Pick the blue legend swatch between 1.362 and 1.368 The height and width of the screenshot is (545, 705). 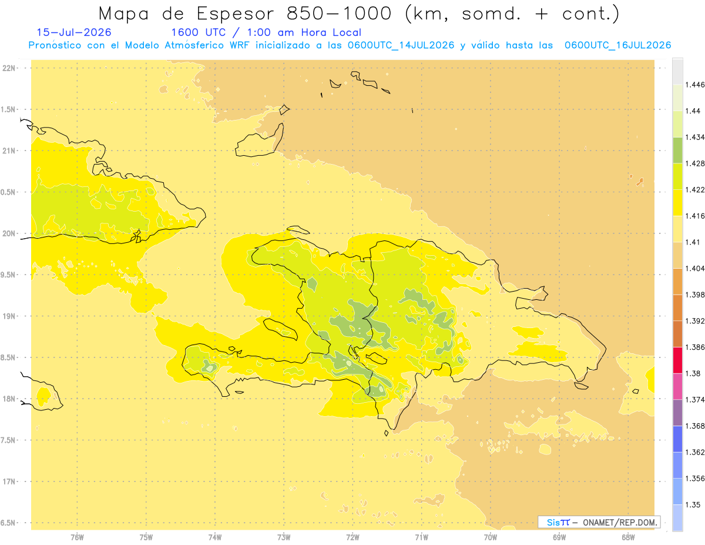click(677, 439)
